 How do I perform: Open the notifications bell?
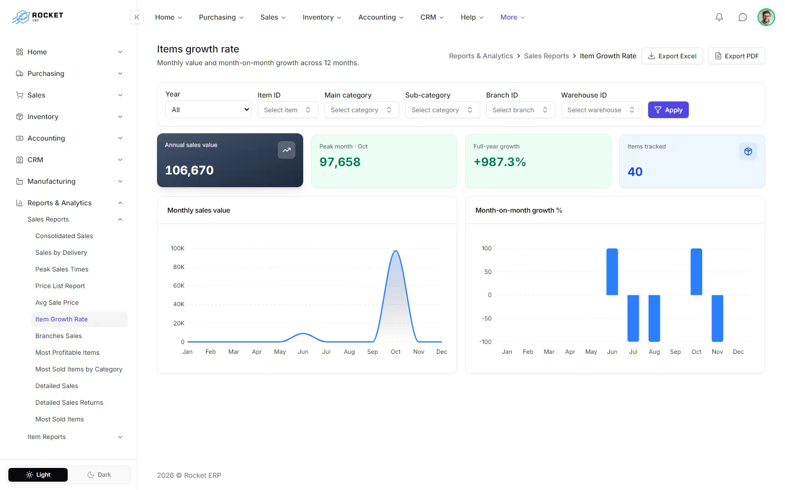click(x=719, y=17)
